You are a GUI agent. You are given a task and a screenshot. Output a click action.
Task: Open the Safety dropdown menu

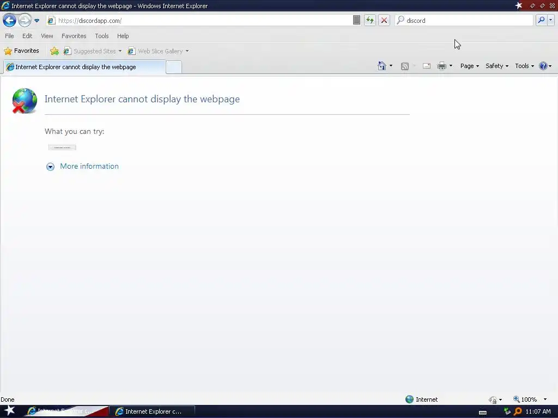point(497,66)
